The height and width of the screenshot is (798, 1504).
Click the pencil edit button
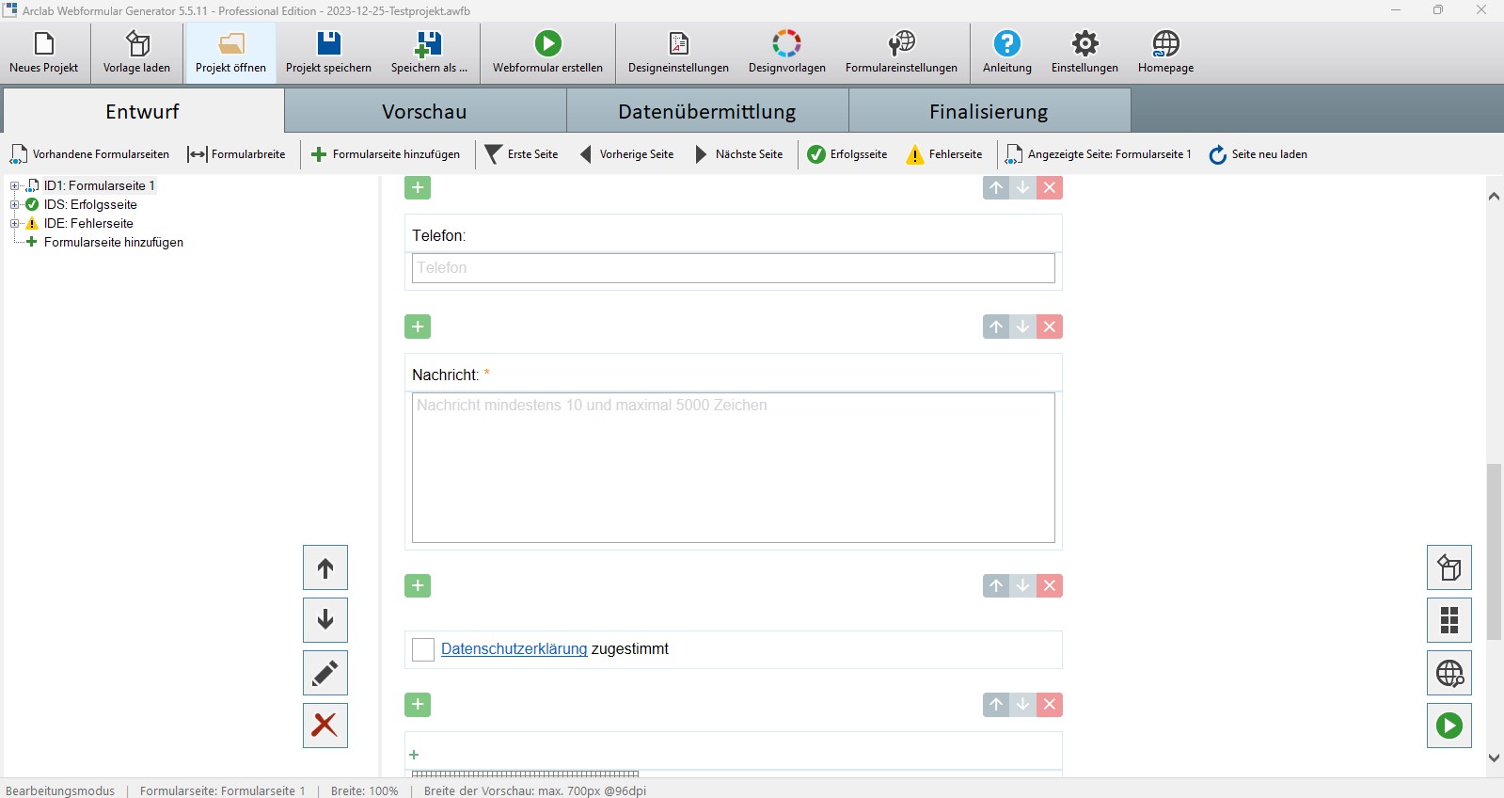coord(325,673)
